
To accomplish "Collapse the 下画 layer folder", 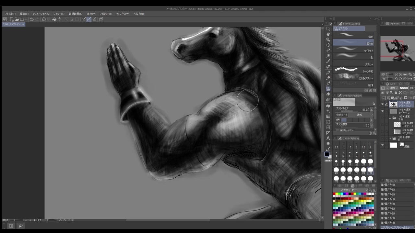I will tap(390, 118).
